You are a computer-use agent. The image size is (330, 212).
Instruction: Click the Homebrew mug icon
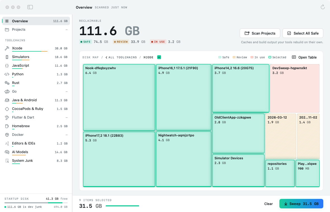(7, 126)
